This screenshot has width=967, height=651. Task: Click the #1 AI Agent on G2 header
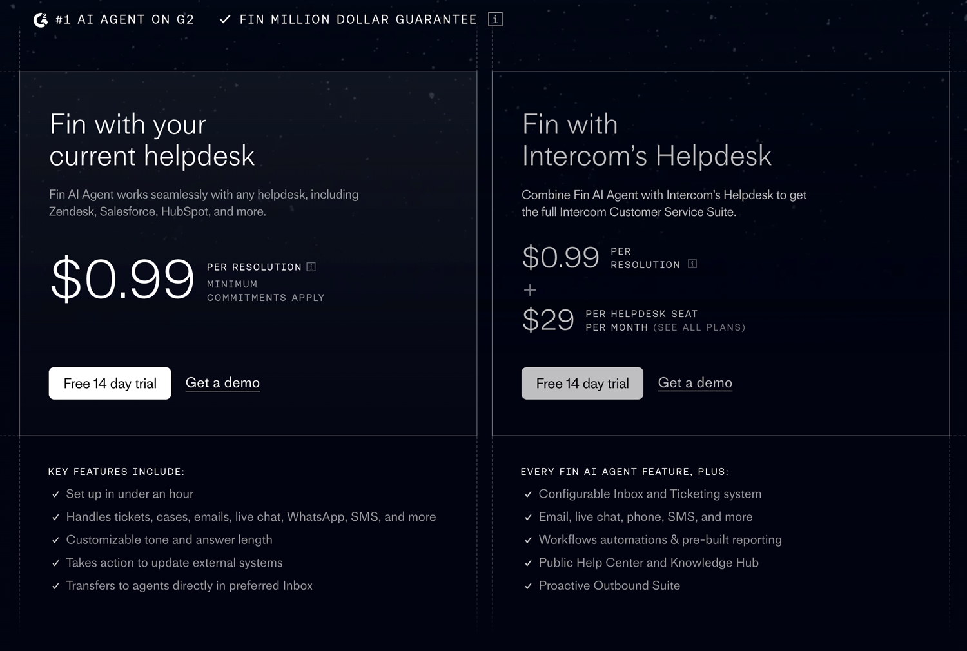(124, 19)
